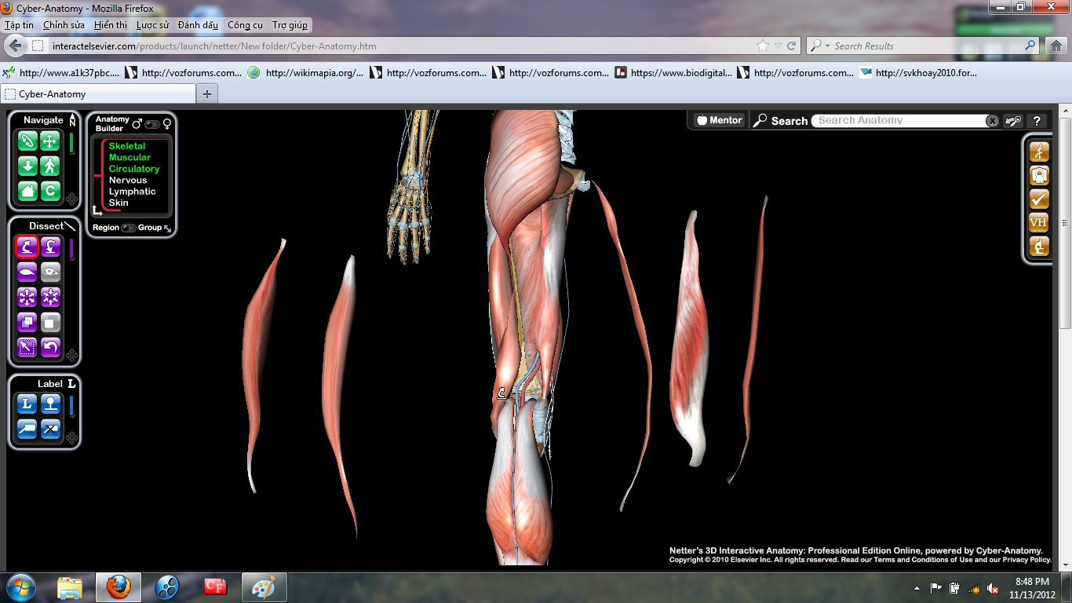Toggle the gray eye visibility icon
This screenshot has height=603, width=1072.
click(51, 272)
